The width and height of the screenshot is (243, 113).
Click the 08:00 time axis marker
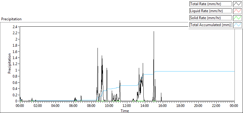pos(91,106)
